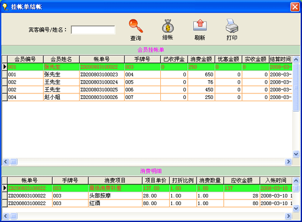The height and width of the screenshot is (222, 302).
Task: Click right arrow of consumption details horizontal scrollbar
Action: coord(288,216)
